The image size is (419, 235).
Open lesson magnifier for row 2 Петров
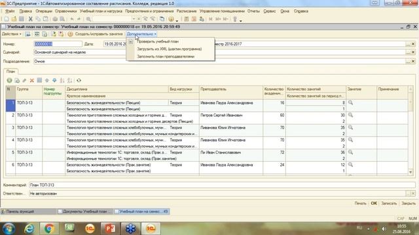(351, 115)
